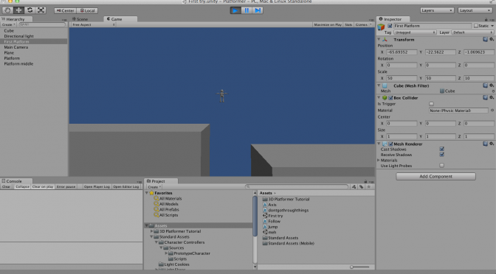Select Main Camera in Hierarchy

[15, 47]
